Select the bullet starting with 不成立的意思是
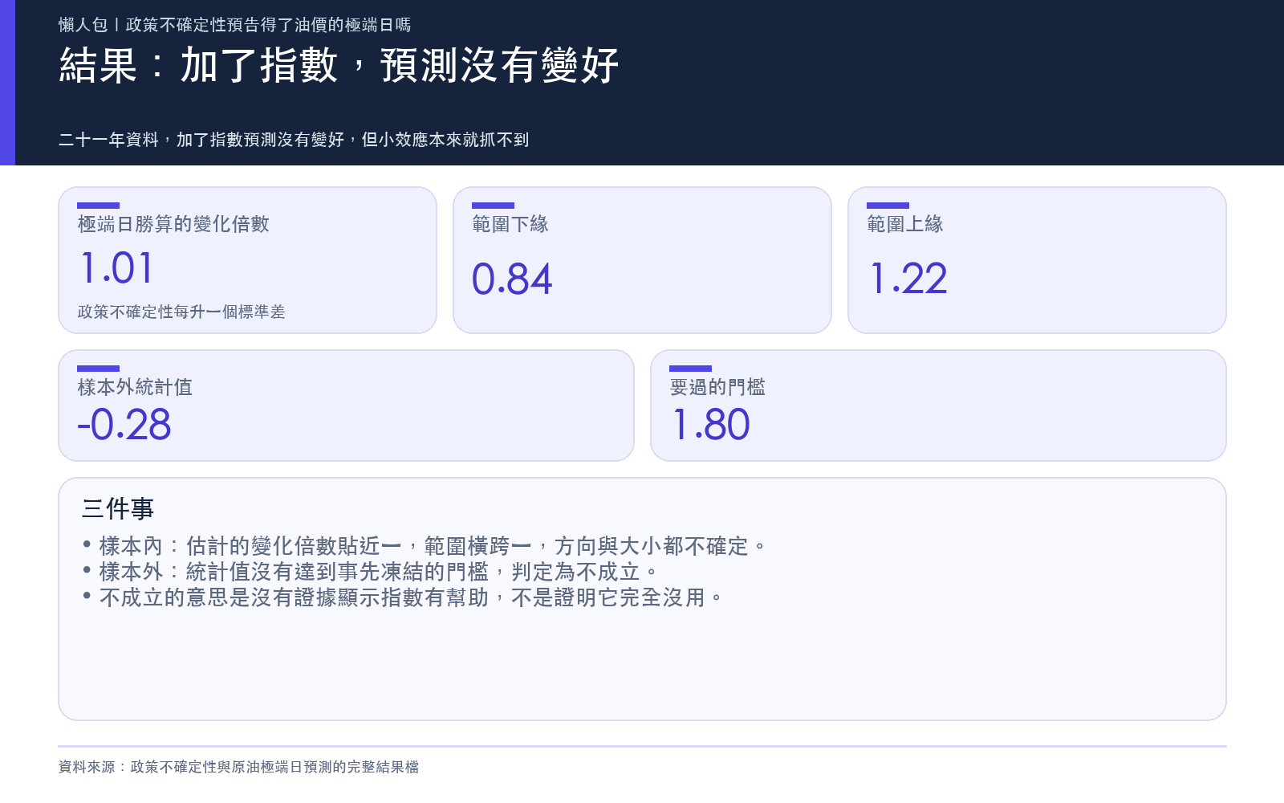This screenshot has width=1284, height=803. point(403,597)
